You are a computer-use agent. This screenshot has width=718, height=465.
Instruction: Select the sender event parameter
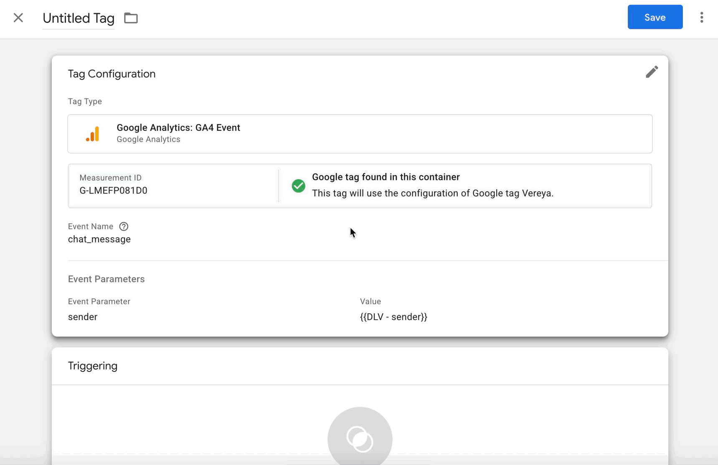pos(83,317)
